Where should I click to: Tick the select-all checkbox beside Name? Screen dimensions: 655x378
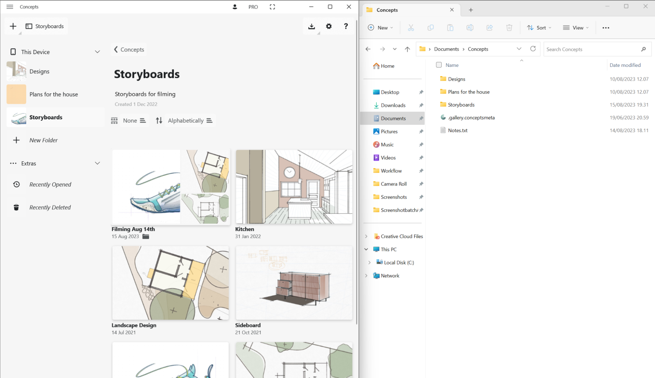coord(439,65)
